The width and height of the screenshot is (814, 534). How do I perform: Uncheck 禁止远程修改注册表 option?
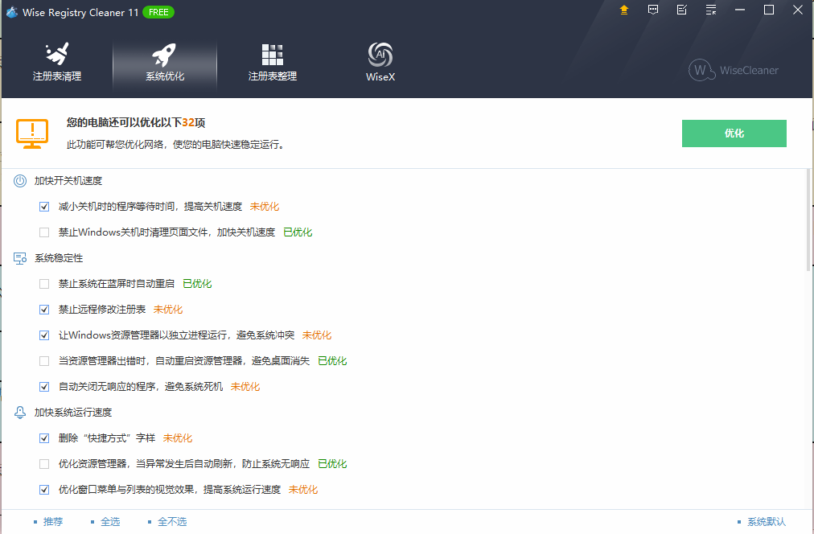tap(44, 310)
